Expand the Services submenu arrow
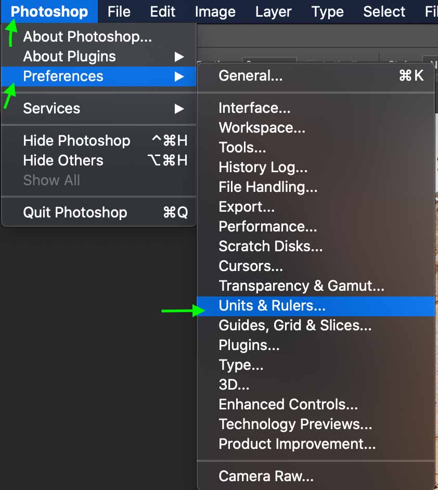Image resolution: width=438 pixels, height=490 pixels. click(179, 109)
